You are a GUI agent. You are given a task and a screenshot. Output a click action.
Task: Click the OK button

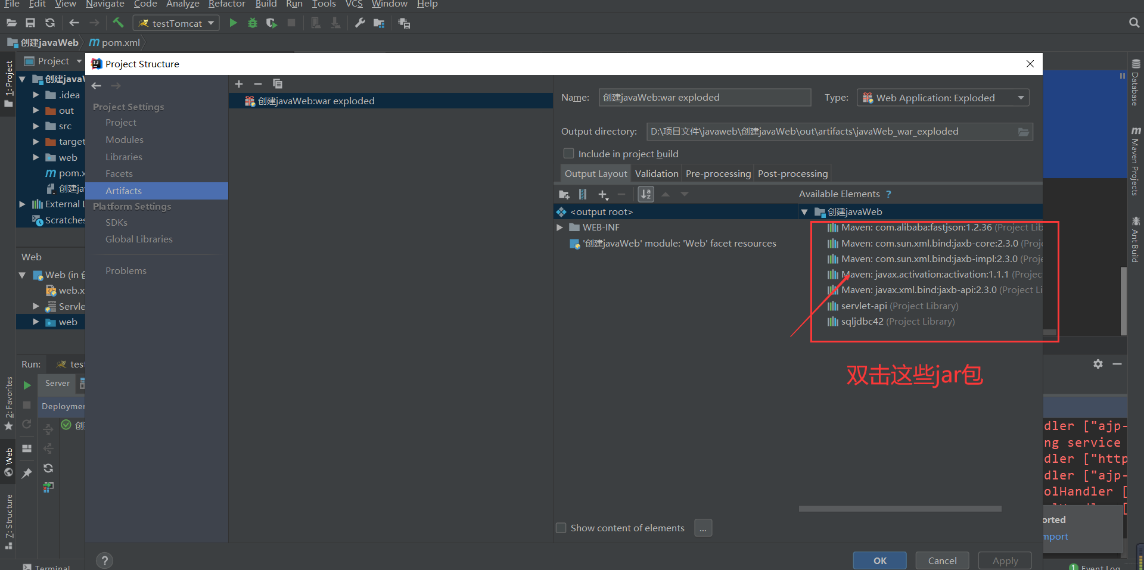click(879, 560)
